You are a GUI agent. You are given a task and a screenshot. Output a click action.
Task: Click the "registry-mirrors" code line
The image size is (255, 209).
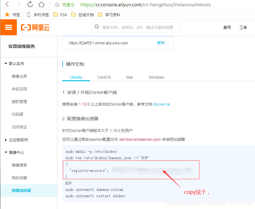tap(89, 171)
